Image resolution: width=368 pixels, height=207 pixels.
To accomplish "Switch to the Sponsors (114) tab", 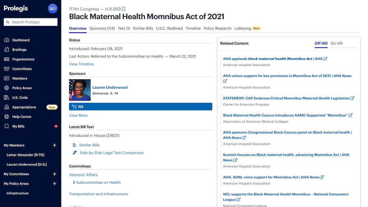I will [x=102, y=28].
